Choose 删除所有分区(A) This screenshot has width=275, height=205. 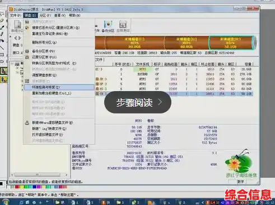pyautogui.click(x=59, y=42)
